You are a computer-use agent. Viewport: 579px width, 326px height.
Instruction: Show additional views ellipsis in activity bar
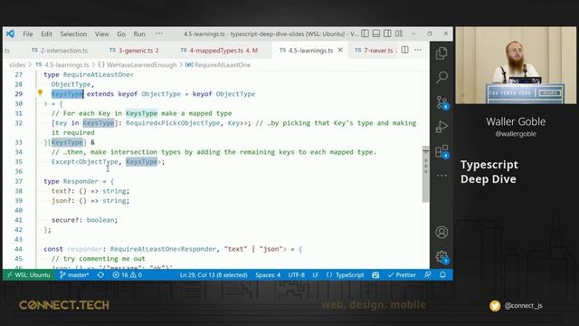[441, 176]
